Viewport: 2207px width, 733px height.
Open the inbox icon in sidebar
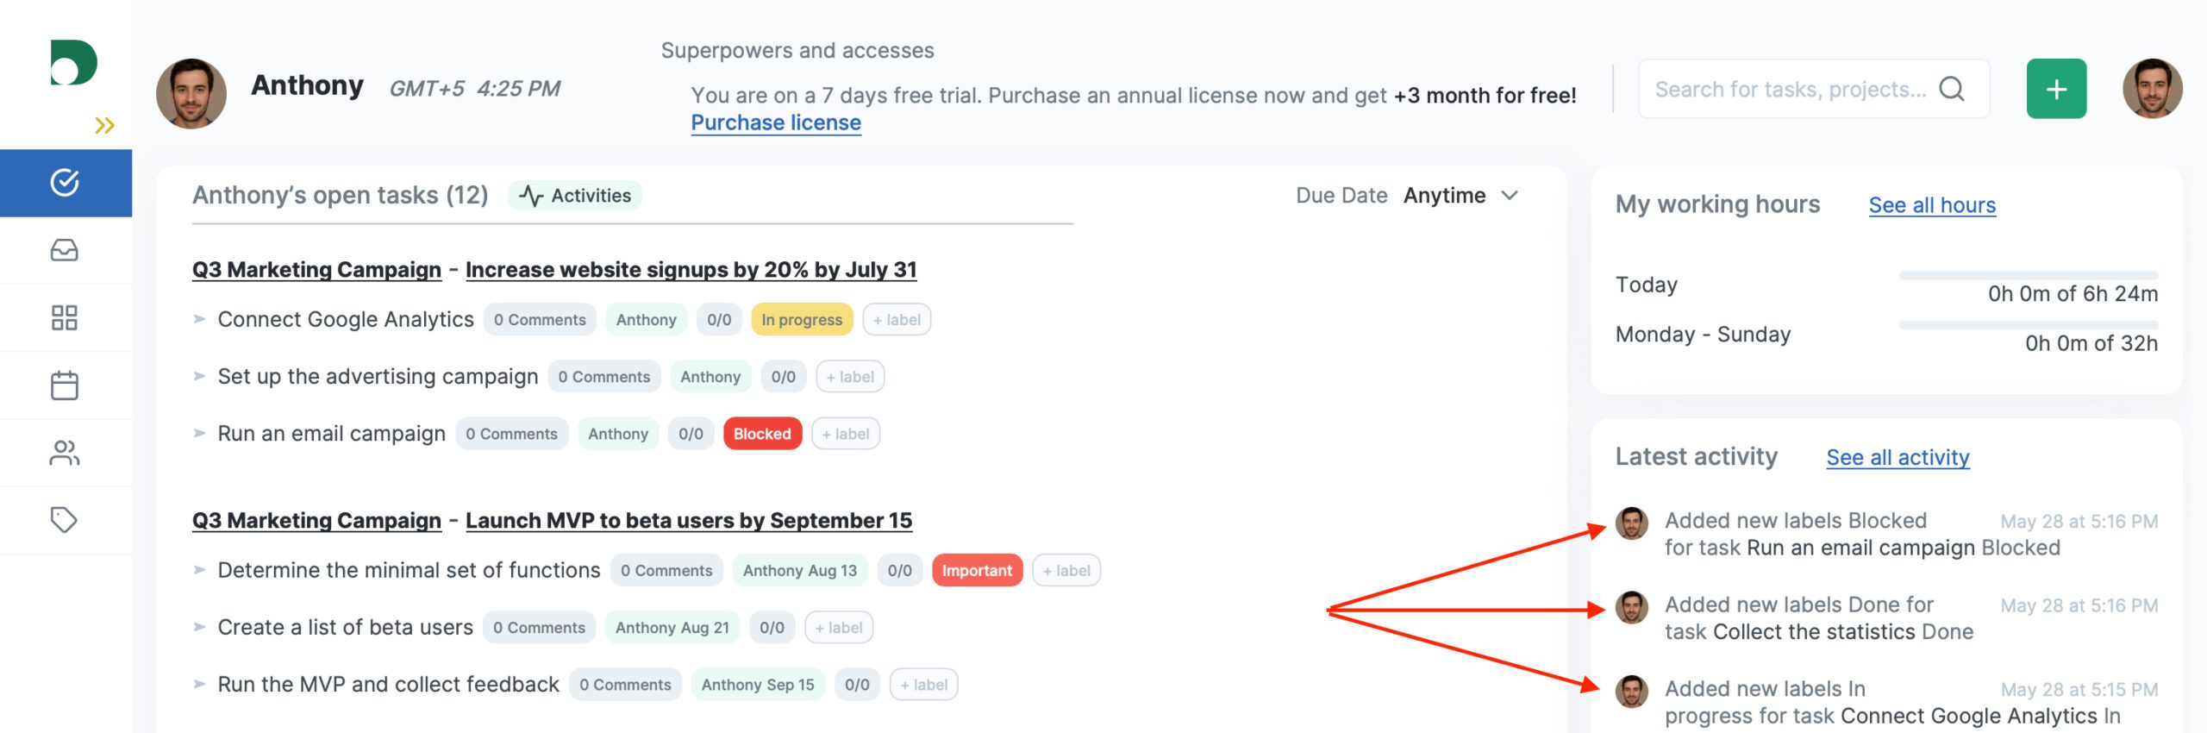[x=65, y=250]
